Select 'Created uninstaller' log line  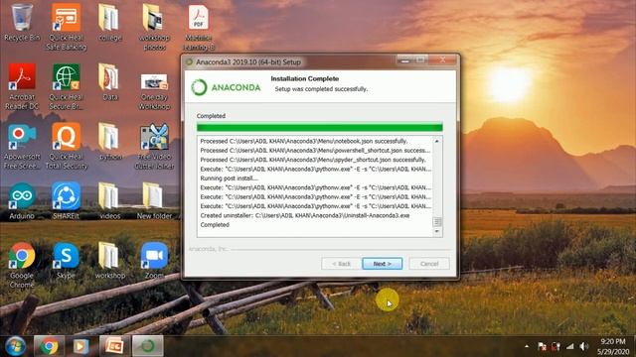click(x=305, y=215)
